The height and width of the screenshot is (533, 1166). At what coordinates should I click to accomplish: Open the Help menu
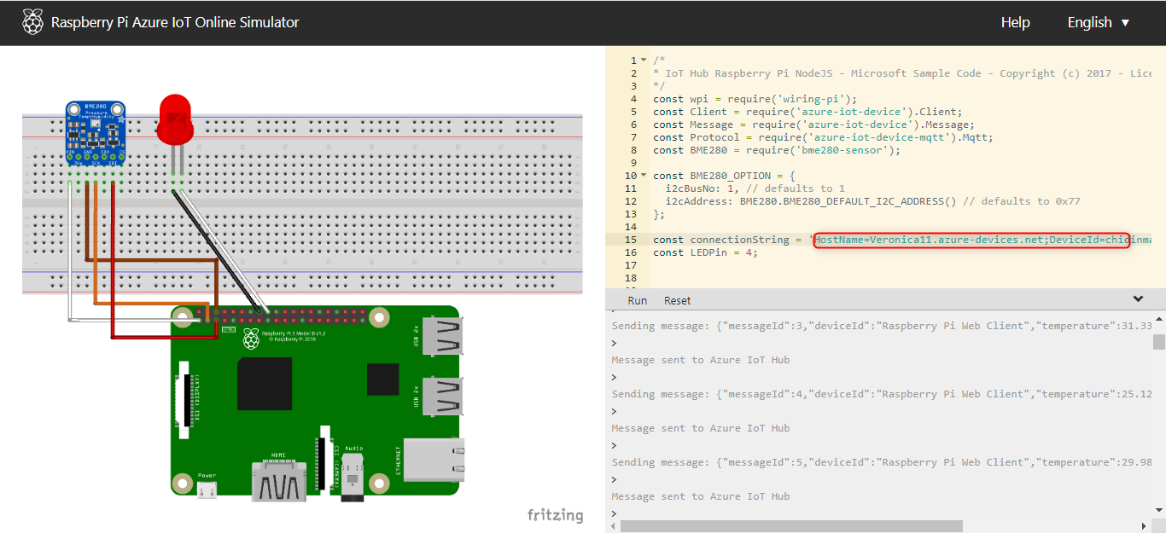coord(1015,23)
